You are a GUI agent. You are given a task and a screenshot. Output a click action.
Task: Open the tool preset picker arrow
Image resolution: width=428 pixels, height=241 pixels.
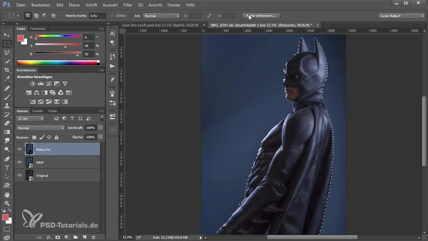(x=18, y=16)
